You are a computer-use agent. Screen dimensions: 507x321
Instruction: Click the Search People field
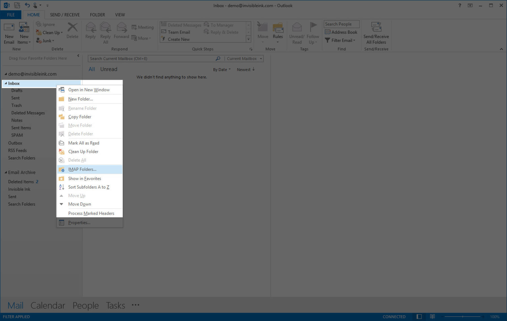pyautogui.click(x=342, y=24)
